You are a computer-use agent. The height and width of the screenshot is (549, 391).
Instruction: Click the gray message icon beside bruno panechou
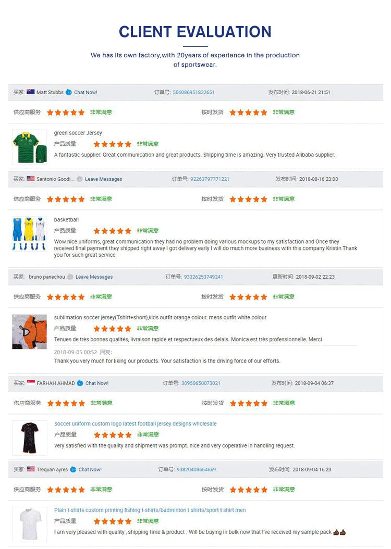coord(70,277)
